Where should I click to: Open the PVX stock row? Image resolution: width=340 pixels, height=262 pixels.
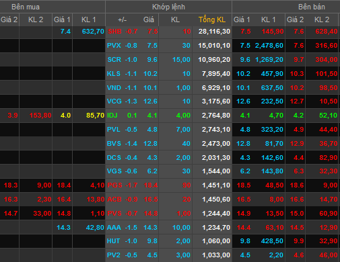[x=170, y=46]
